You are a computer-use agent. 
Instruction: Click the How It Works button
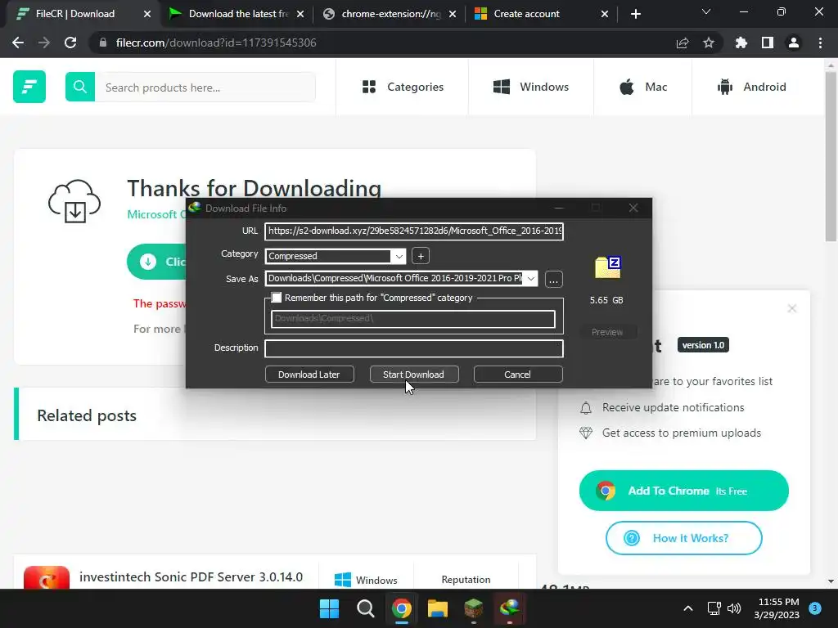tap(684, 538)
